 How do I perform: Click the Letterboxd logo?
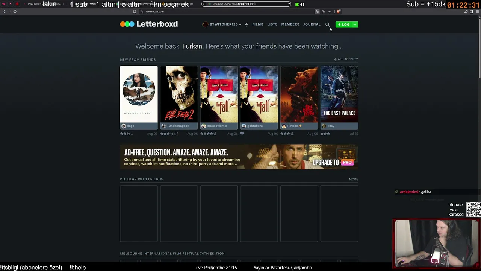coord(149,24)
